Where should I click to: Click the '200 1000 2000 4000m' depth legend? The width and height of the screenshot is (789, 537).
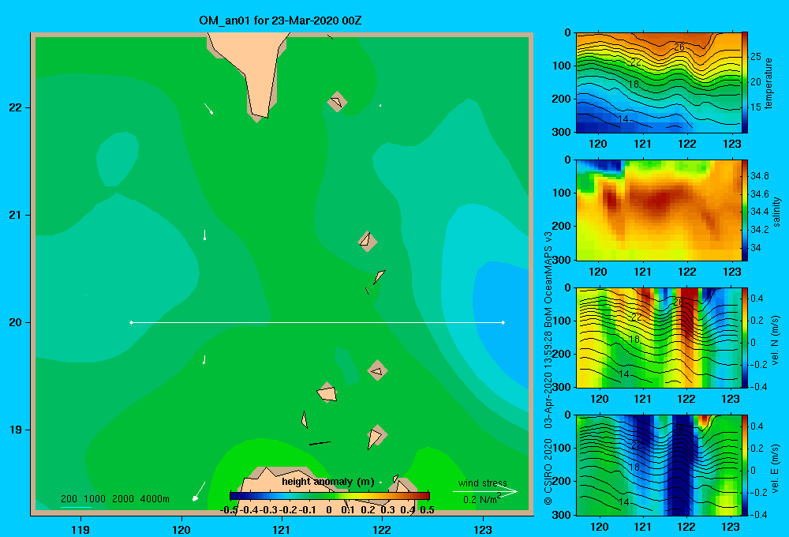pos(114,499)
